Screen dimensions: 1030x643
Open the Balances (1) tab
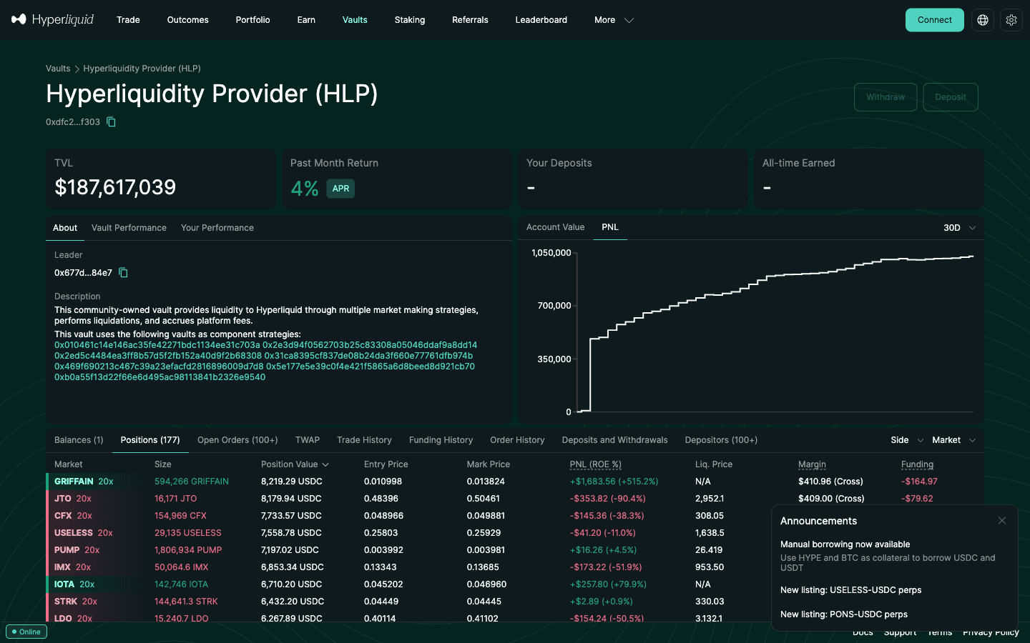pos(79,440)
